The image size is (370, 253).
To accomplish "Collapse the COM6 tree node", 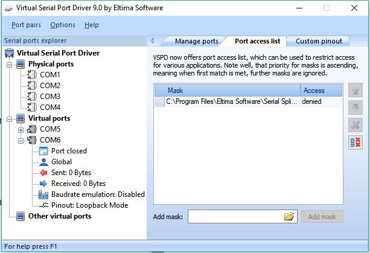I will [x=21, y=141].
